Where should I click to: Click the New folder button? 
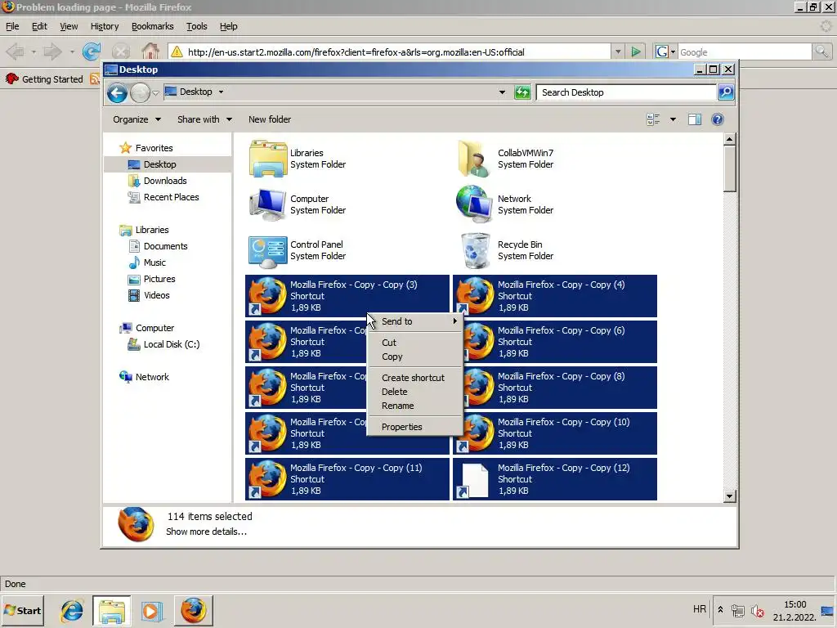click(x=270, y=119)
